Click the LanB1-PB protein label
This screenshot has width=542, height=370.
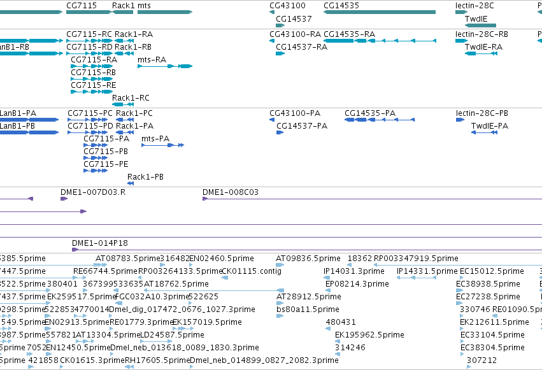[x=17, y=125]
